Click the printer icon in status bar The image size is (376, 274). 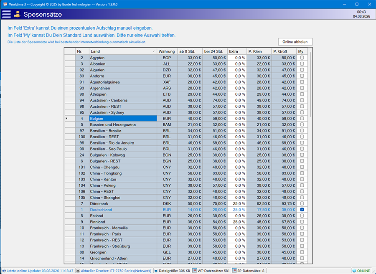(x=78, y=271)
